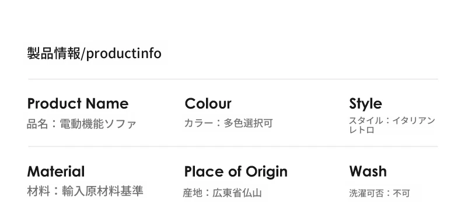Click the 製品情報/productinfo heading

[94, 53]
